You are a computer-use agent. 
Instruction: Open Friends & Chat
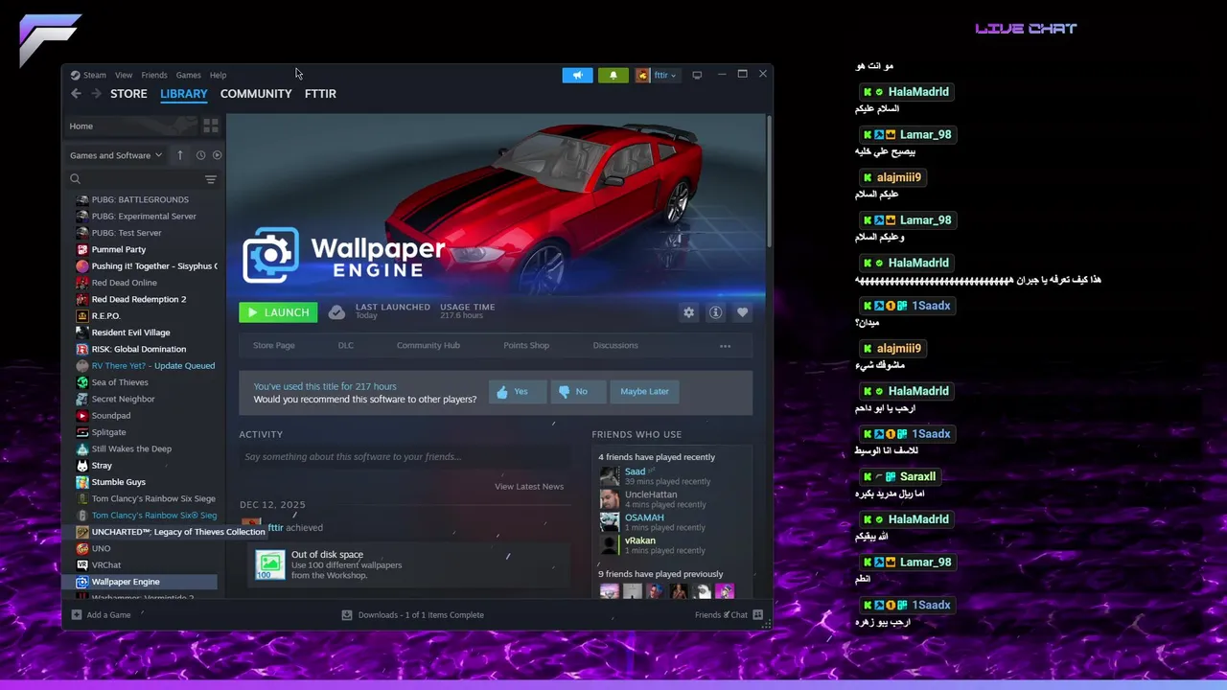click(x=729, y=615)
